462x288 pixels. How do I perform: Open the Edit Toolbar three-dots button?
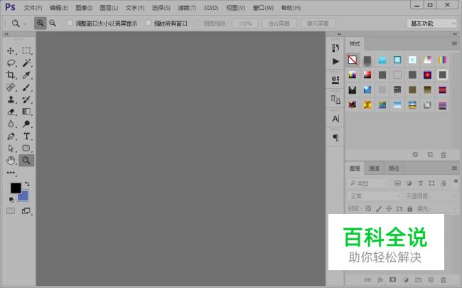(11, 173)
